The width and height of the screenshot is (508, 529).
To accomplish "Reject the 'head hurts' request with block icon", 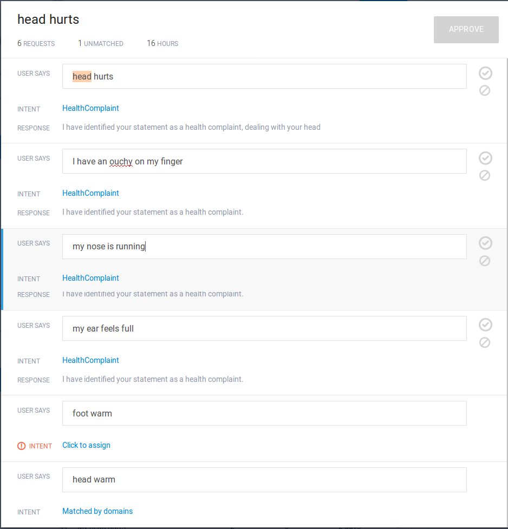I will (x=485, y=90).
